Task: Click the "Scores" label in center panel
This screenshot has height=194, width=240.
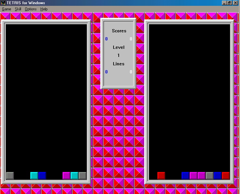Action: click(119, 31)
